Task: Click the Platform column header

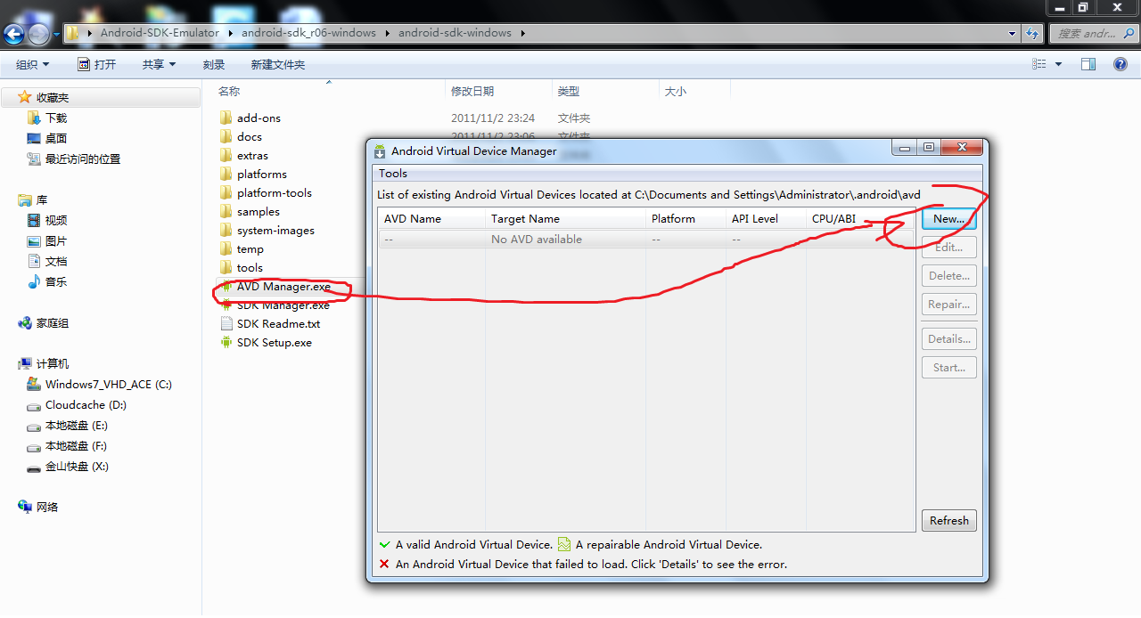Action: coord(685,218)
